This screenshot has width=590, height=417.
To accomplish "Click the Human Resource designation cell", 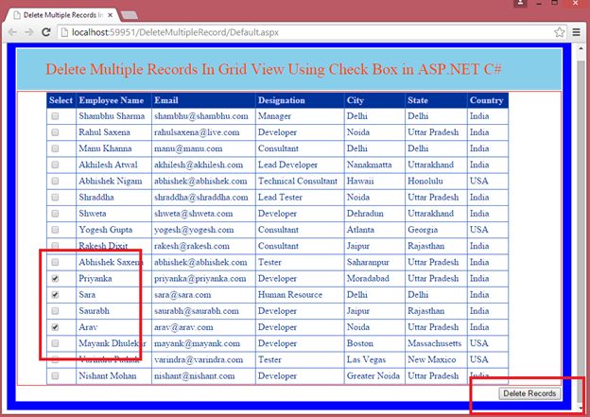I will [300, 294].
